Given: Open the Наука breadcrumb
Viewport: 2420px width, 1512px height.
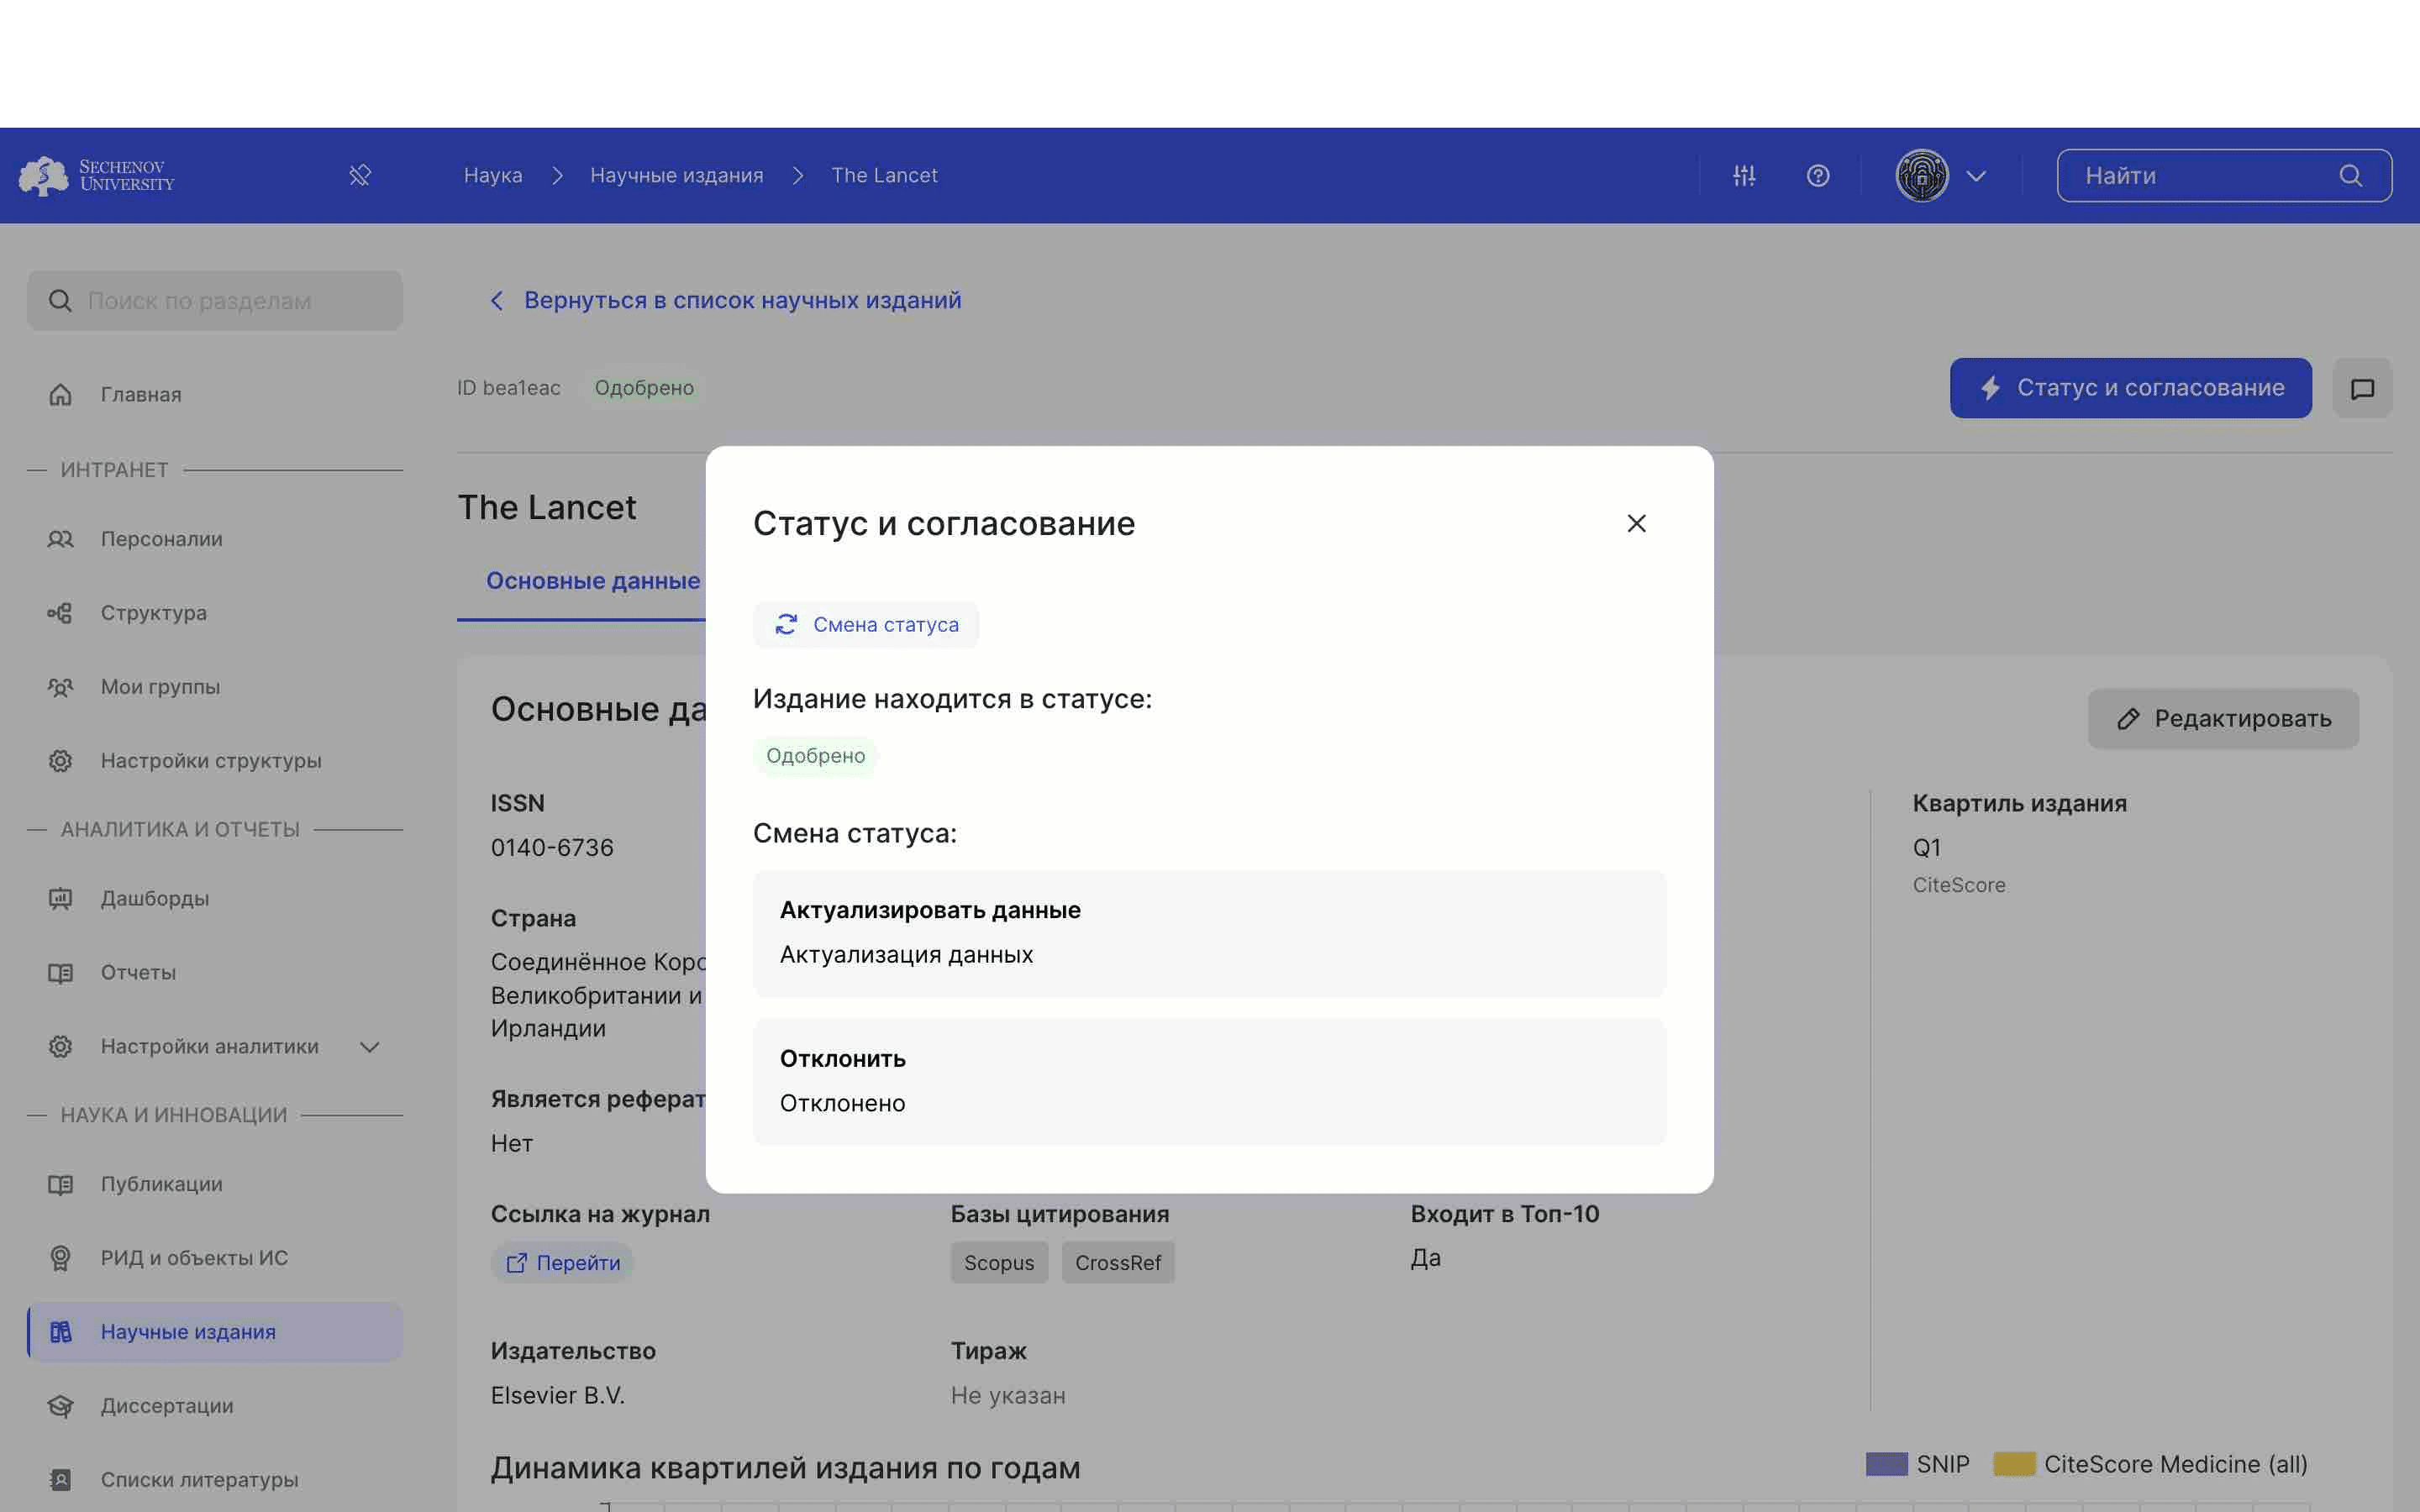Looking at the screenshot, I should 493,175.
